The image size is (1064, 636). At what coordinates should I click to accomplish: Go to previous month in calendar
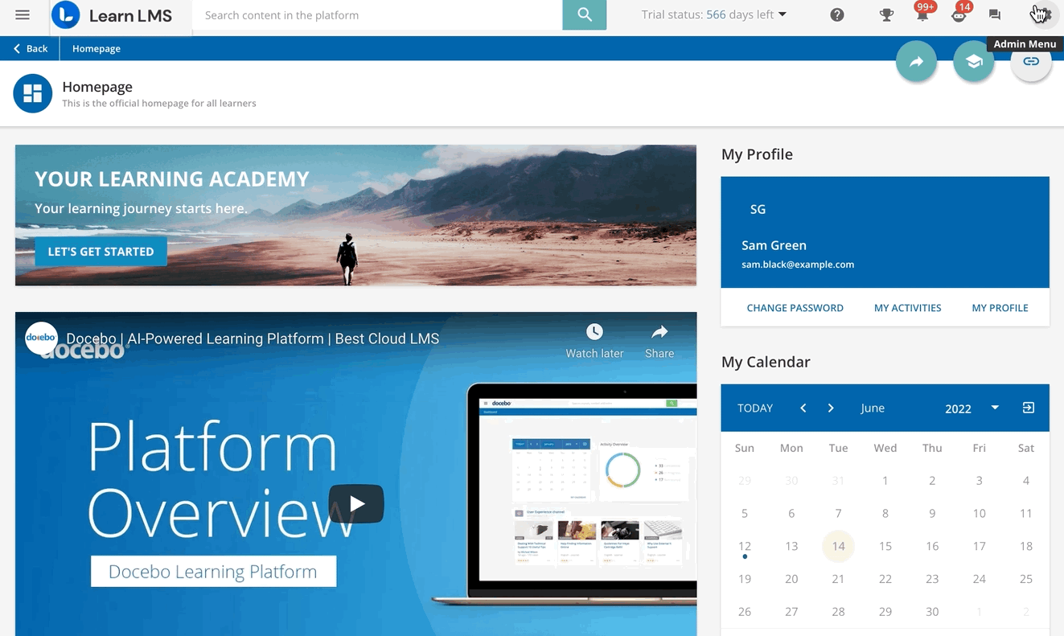coord(803,408)
